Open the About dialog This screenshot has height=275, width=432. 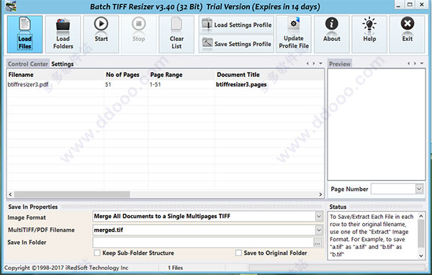pos(332,34)
